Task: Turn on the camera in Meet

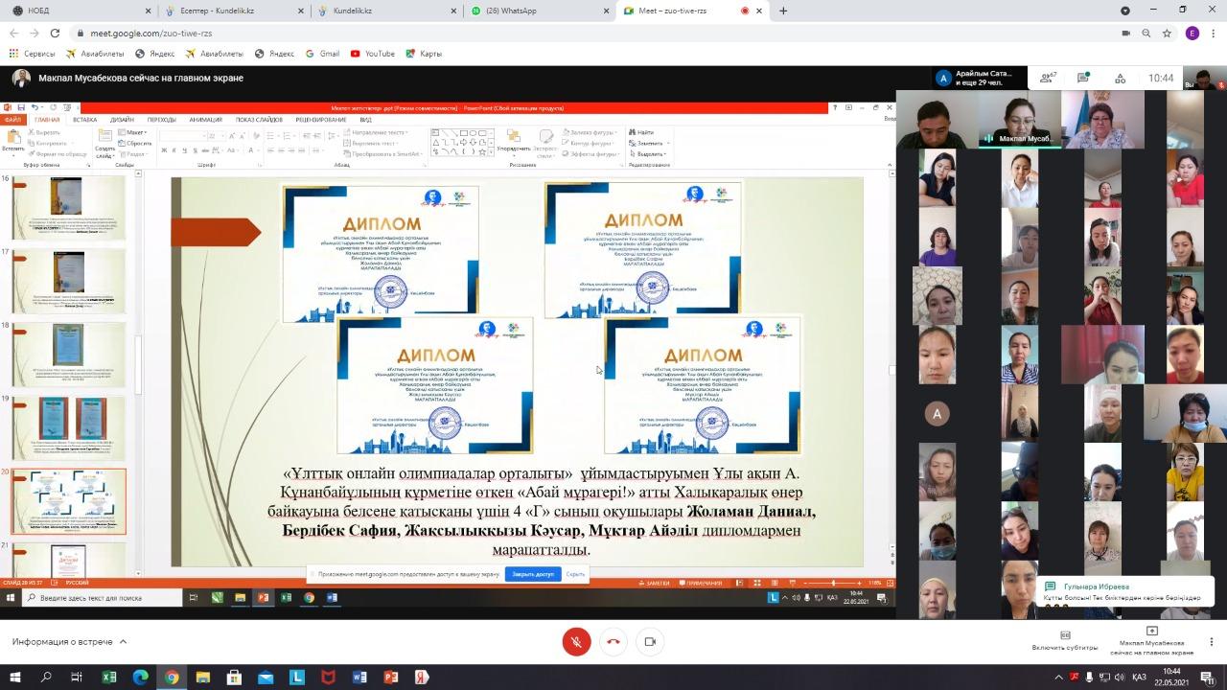Action: [650, 642]
